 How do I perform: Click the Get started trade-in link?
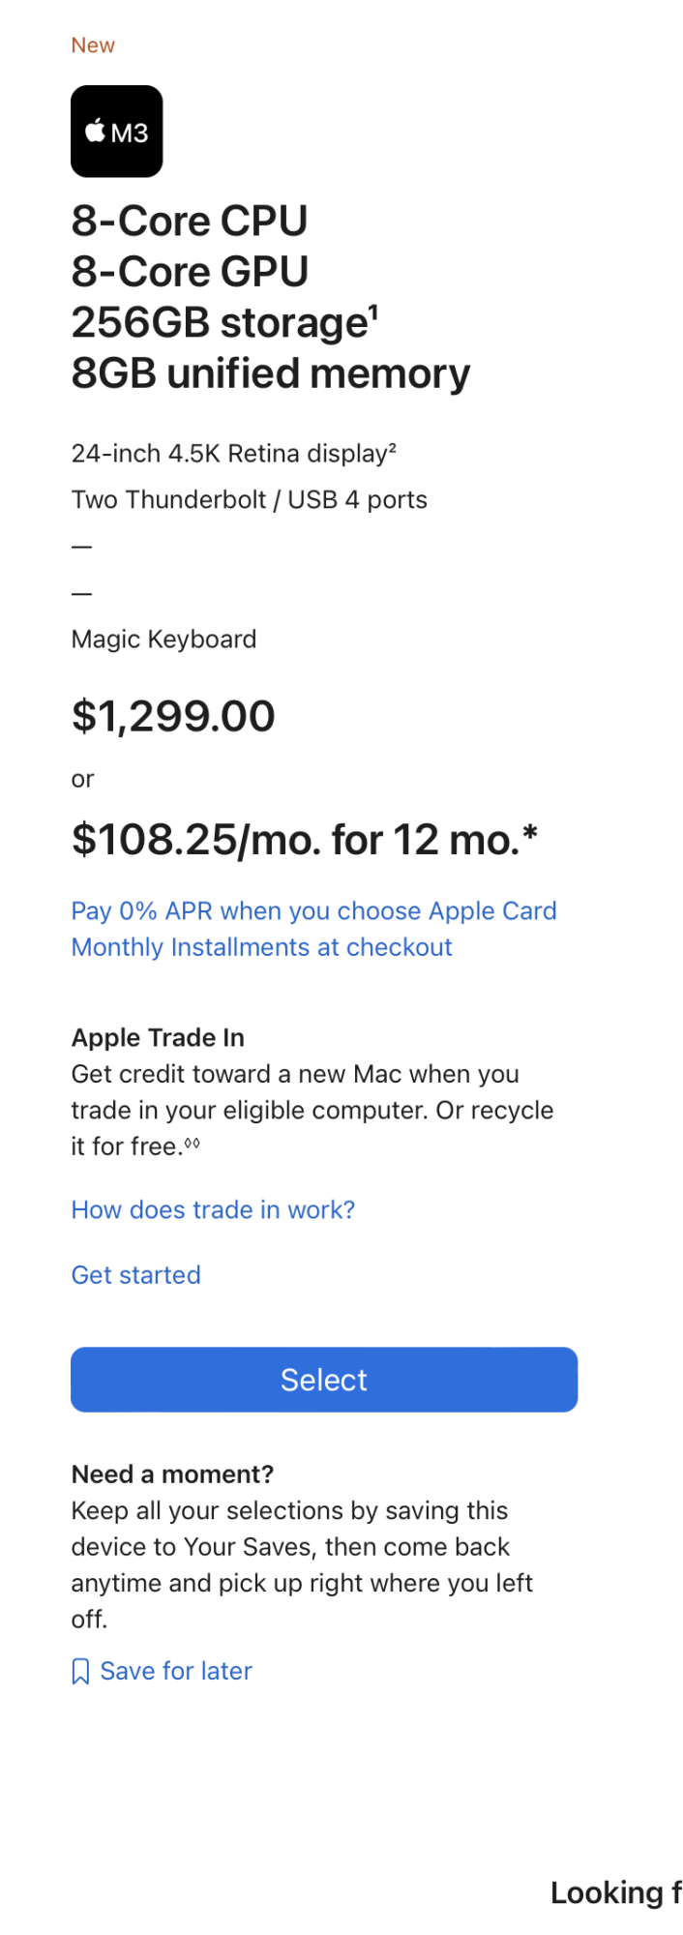pos(136,1275)
